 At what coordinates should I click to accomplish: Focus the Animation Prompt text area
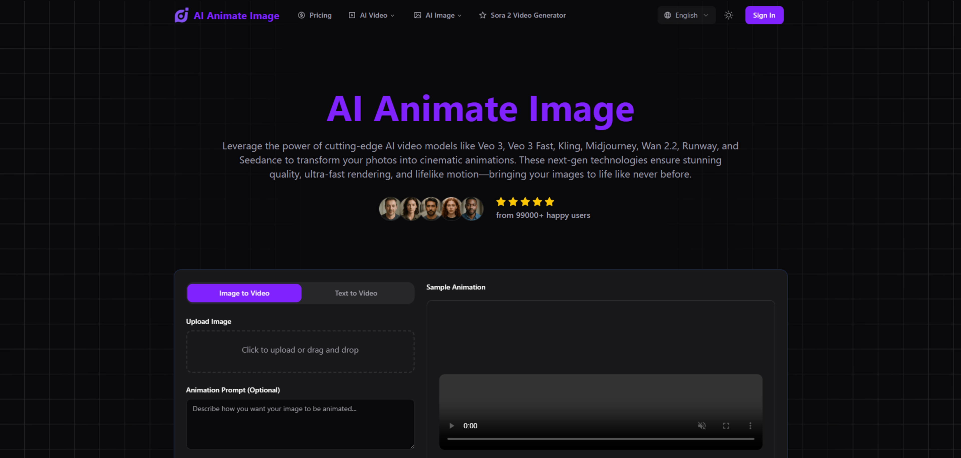(x=300, y=424)
